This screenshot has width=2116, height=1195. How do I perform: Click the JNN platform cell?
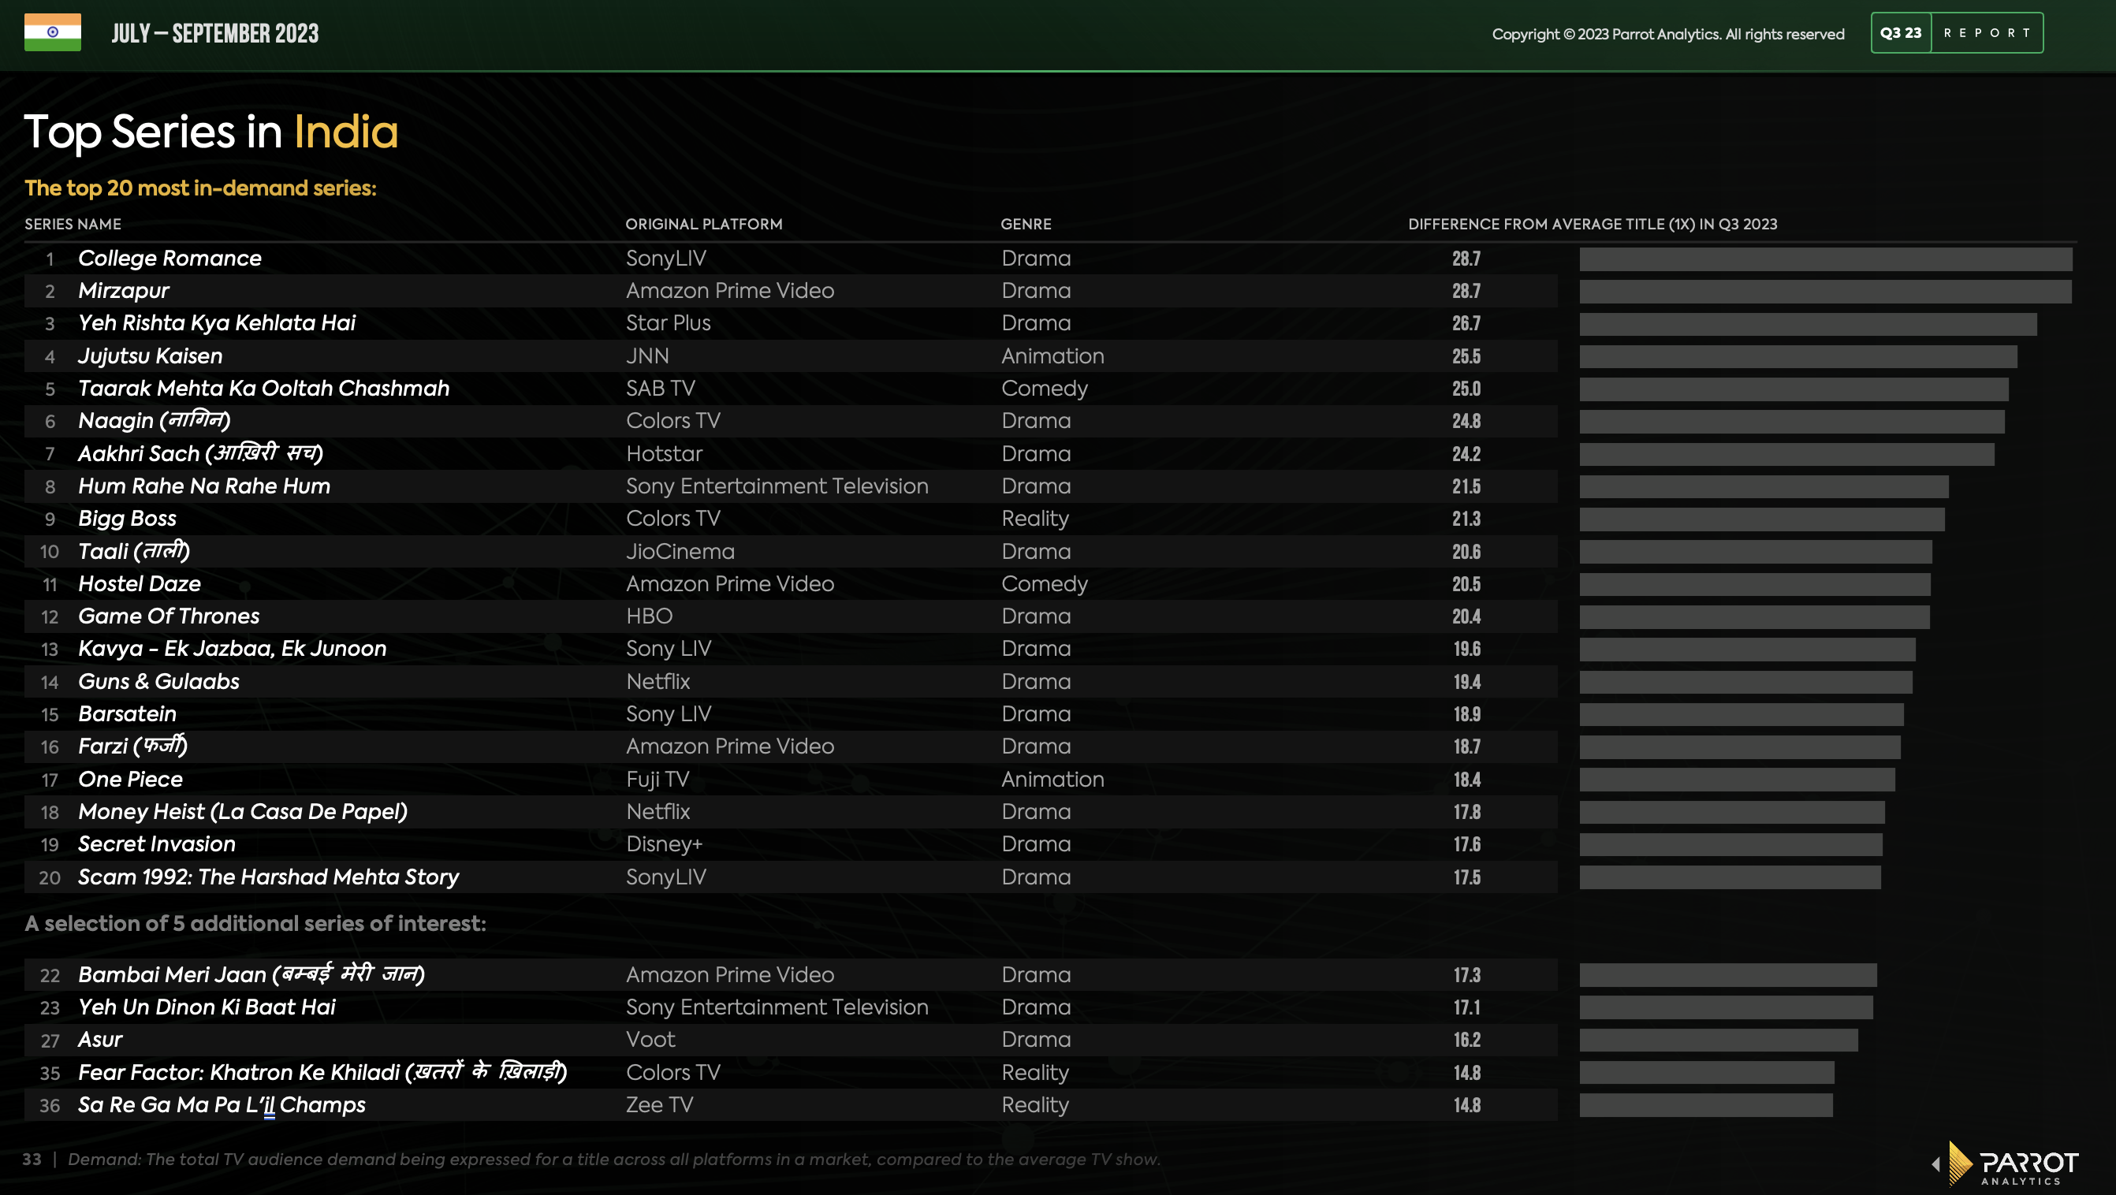point(647,356)
